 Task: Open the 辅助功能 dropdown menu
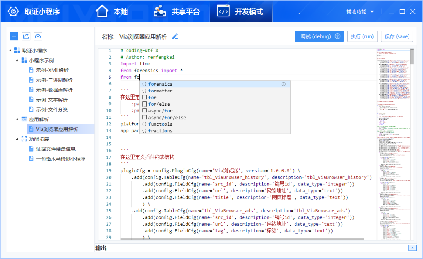click(x=360, y=12)
